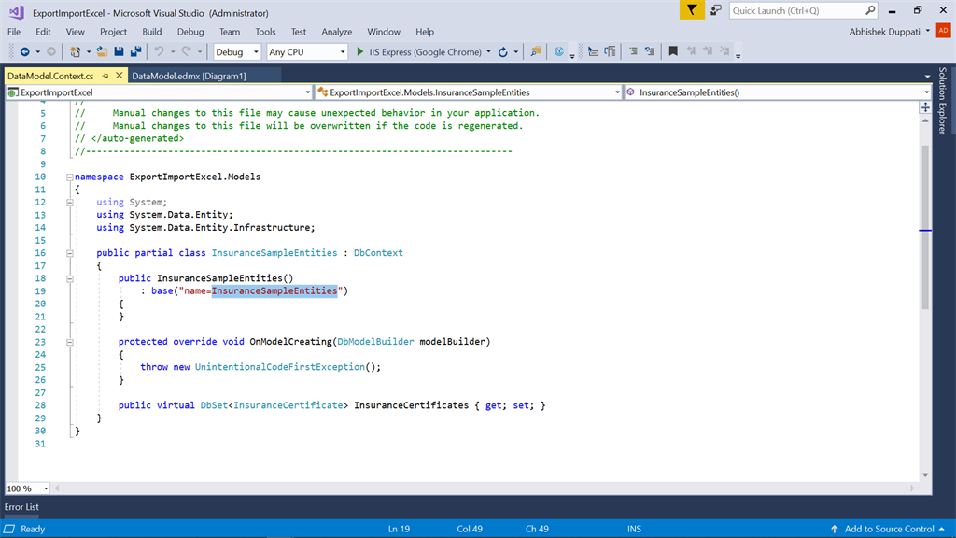Collapse the InsuranceSampleEntities class outline

click(x=70, y=253)
